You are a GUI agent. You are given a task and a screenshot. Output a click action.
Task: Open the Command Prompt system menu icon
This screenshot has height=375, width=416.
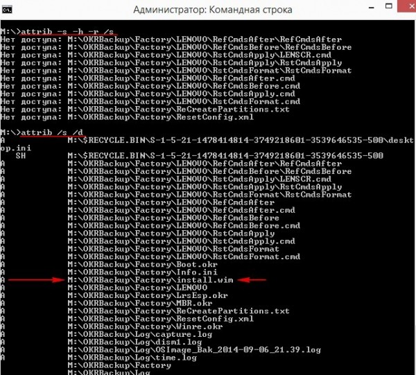[x=7, y=10]
